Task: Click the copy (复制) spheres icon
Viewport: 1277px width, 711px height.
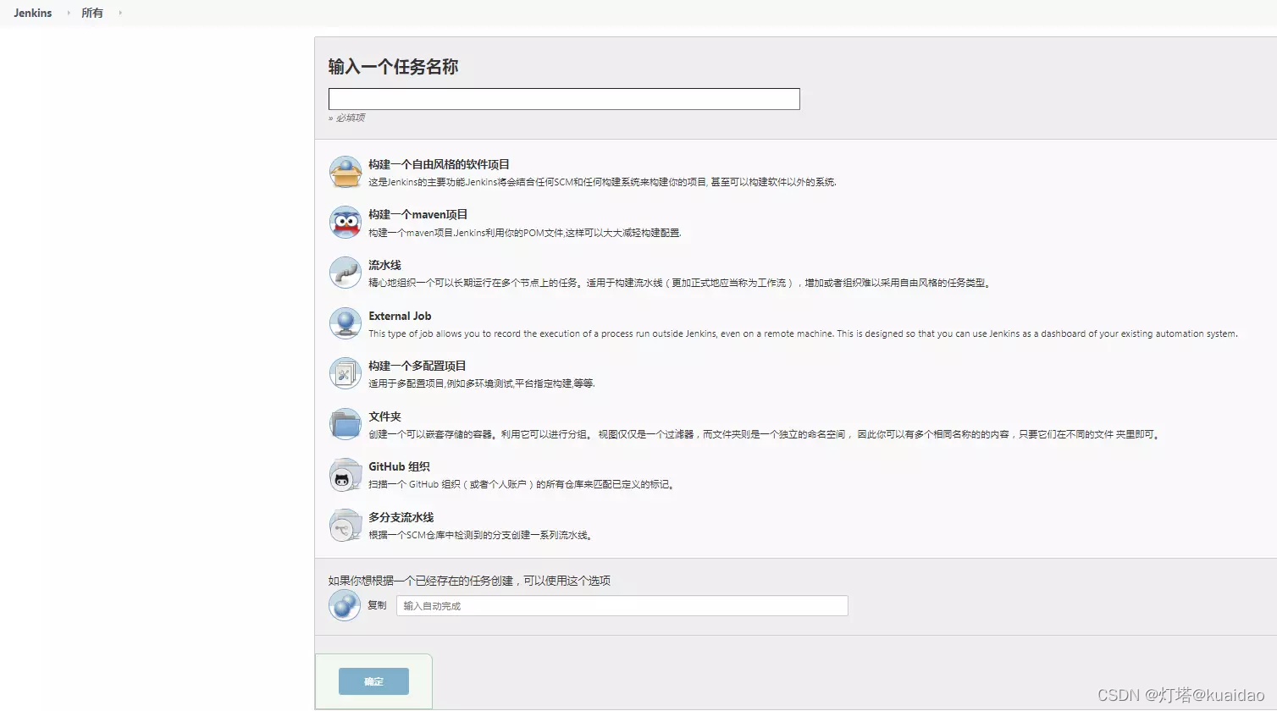Action: (x=345, y=605)
